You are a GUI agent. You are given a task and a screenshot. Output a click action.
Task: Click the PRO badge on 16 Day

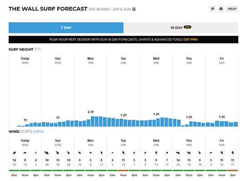click(x=188, y=27)
